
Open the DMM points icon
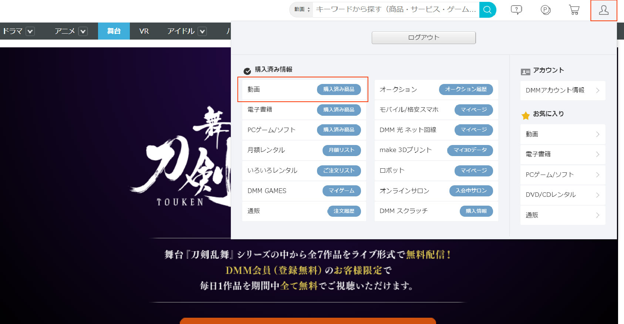[x=546, y=10]
